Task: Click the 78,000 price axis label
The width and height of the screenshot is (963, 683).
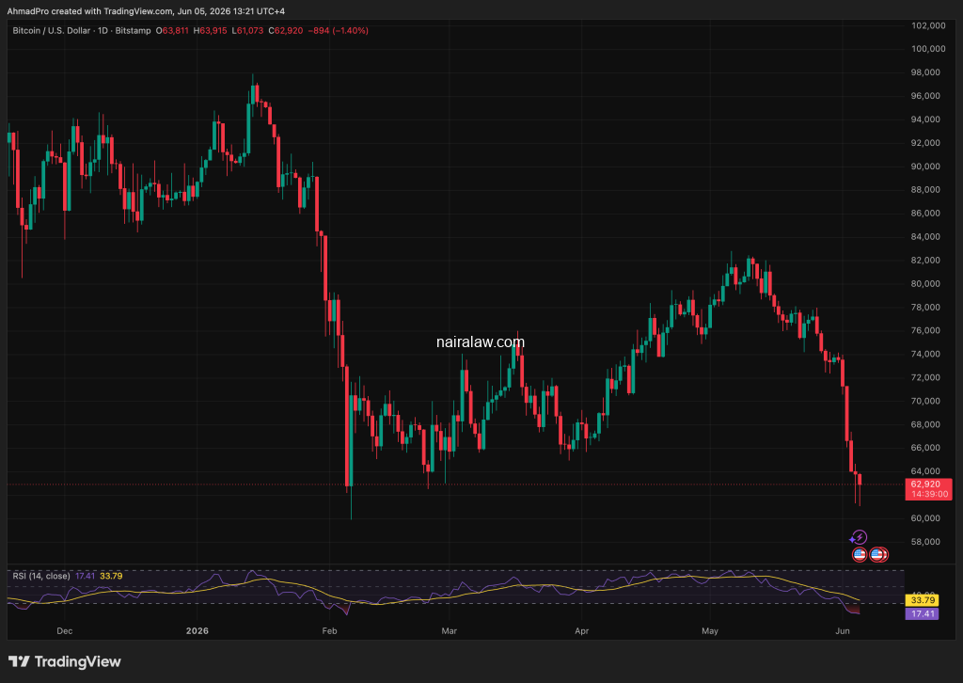Action: click(x=925, y=307)
